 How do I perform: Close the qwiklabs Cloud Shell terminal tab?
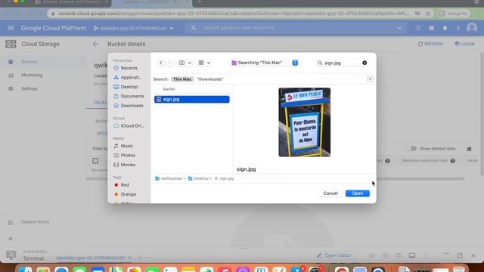[x=129, y=258]
